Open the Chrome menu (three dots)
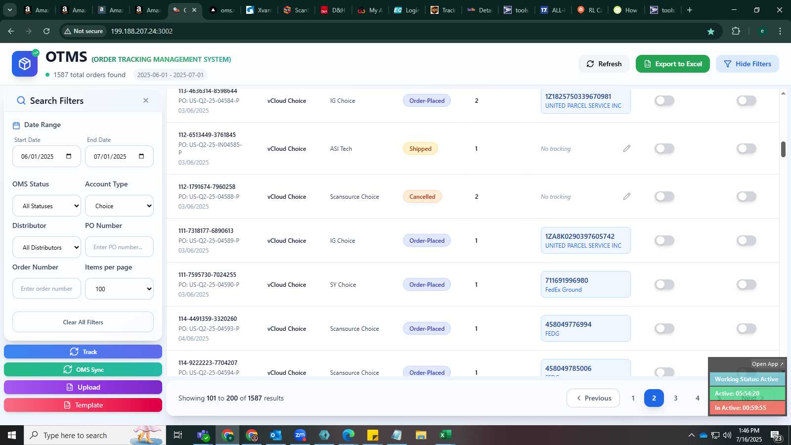 pos(780,31)
